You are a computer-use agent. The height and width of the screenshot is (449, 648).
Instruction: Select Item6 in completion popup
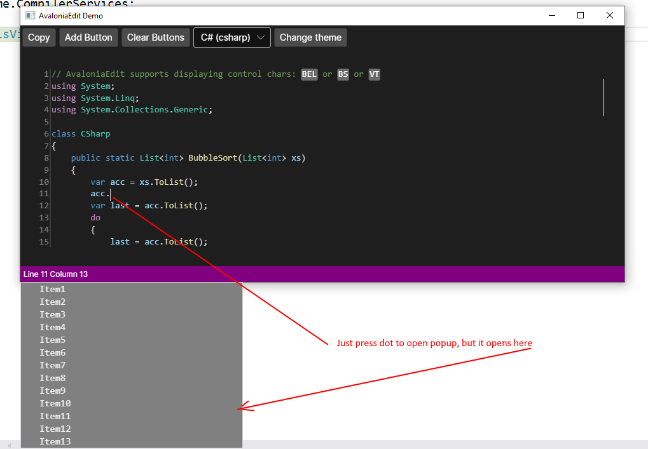132,353
